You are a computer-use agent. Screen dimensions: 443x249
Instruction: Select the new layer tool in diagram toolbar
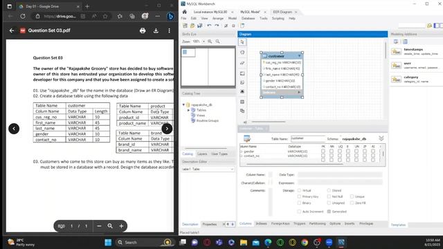coord(242,74)
